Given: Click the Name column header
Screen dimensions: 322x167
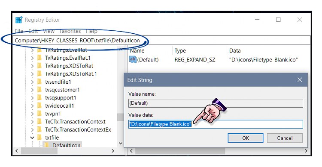Looking at the screenshot, I should coord(137,51).
